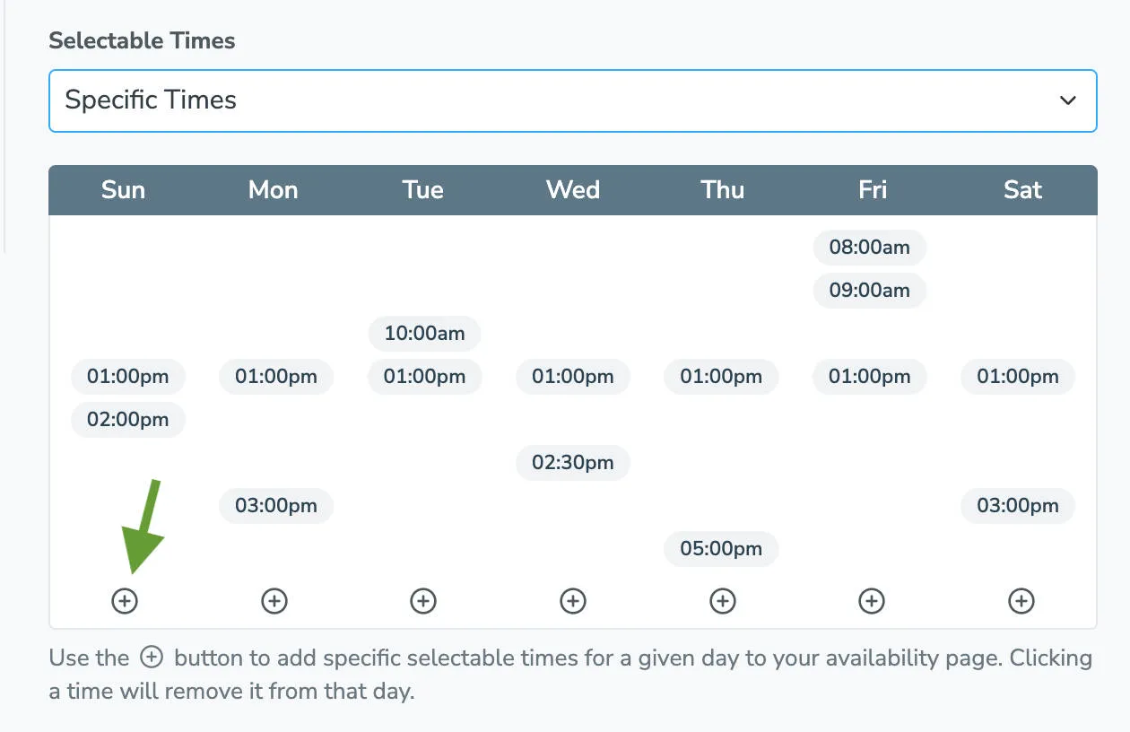Add a selectable time for Saturday
The image size is (1130, 732).
1019,601
